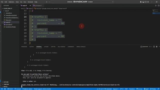Image resolution: width=160 pixels, height=90 pixels.
Task: Click run_tf breadcrumb segment
Action: [23, 8]
